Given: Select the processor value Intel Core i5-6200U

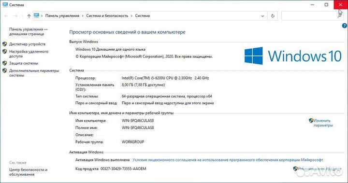Looking at the screenshot, I should (x=165, y=78).
